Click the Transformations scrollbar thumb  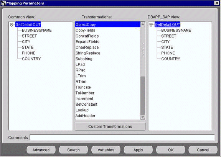143,51
